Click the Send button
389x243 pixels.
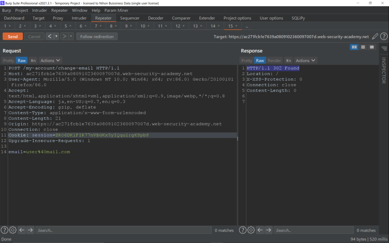tap(13, 37)
